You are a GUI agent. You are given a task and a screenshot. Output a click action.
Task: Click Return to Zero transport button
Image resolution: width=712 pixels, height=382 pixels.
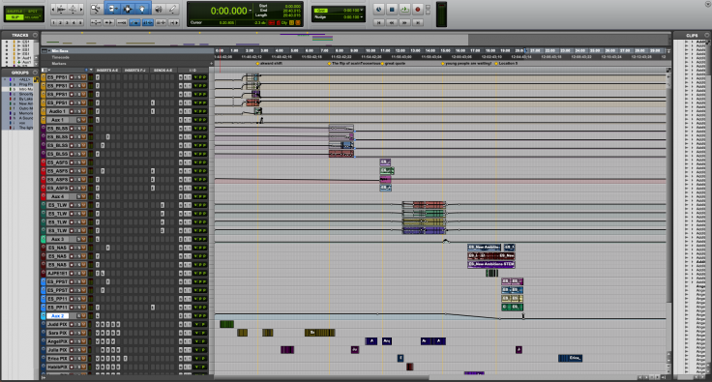(378, 22)
